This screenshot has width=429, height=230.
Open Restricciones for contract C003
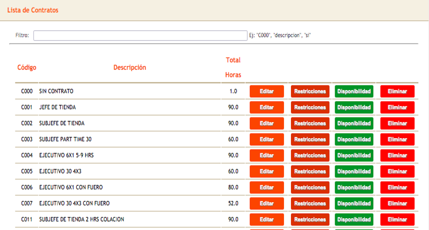(310, 139)
